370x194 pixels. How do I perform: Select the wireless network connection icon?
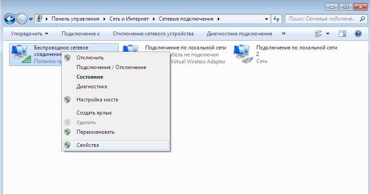(x=21, y=54)
